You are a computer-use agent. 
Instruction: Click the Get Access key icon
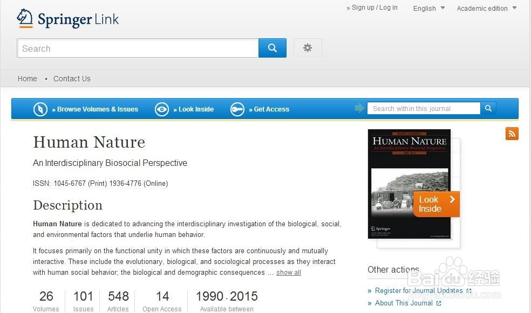click(x=237, y=109)
